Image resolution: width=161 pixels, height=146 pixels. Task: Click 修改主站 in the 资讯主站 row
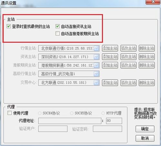tap(128, 57)
